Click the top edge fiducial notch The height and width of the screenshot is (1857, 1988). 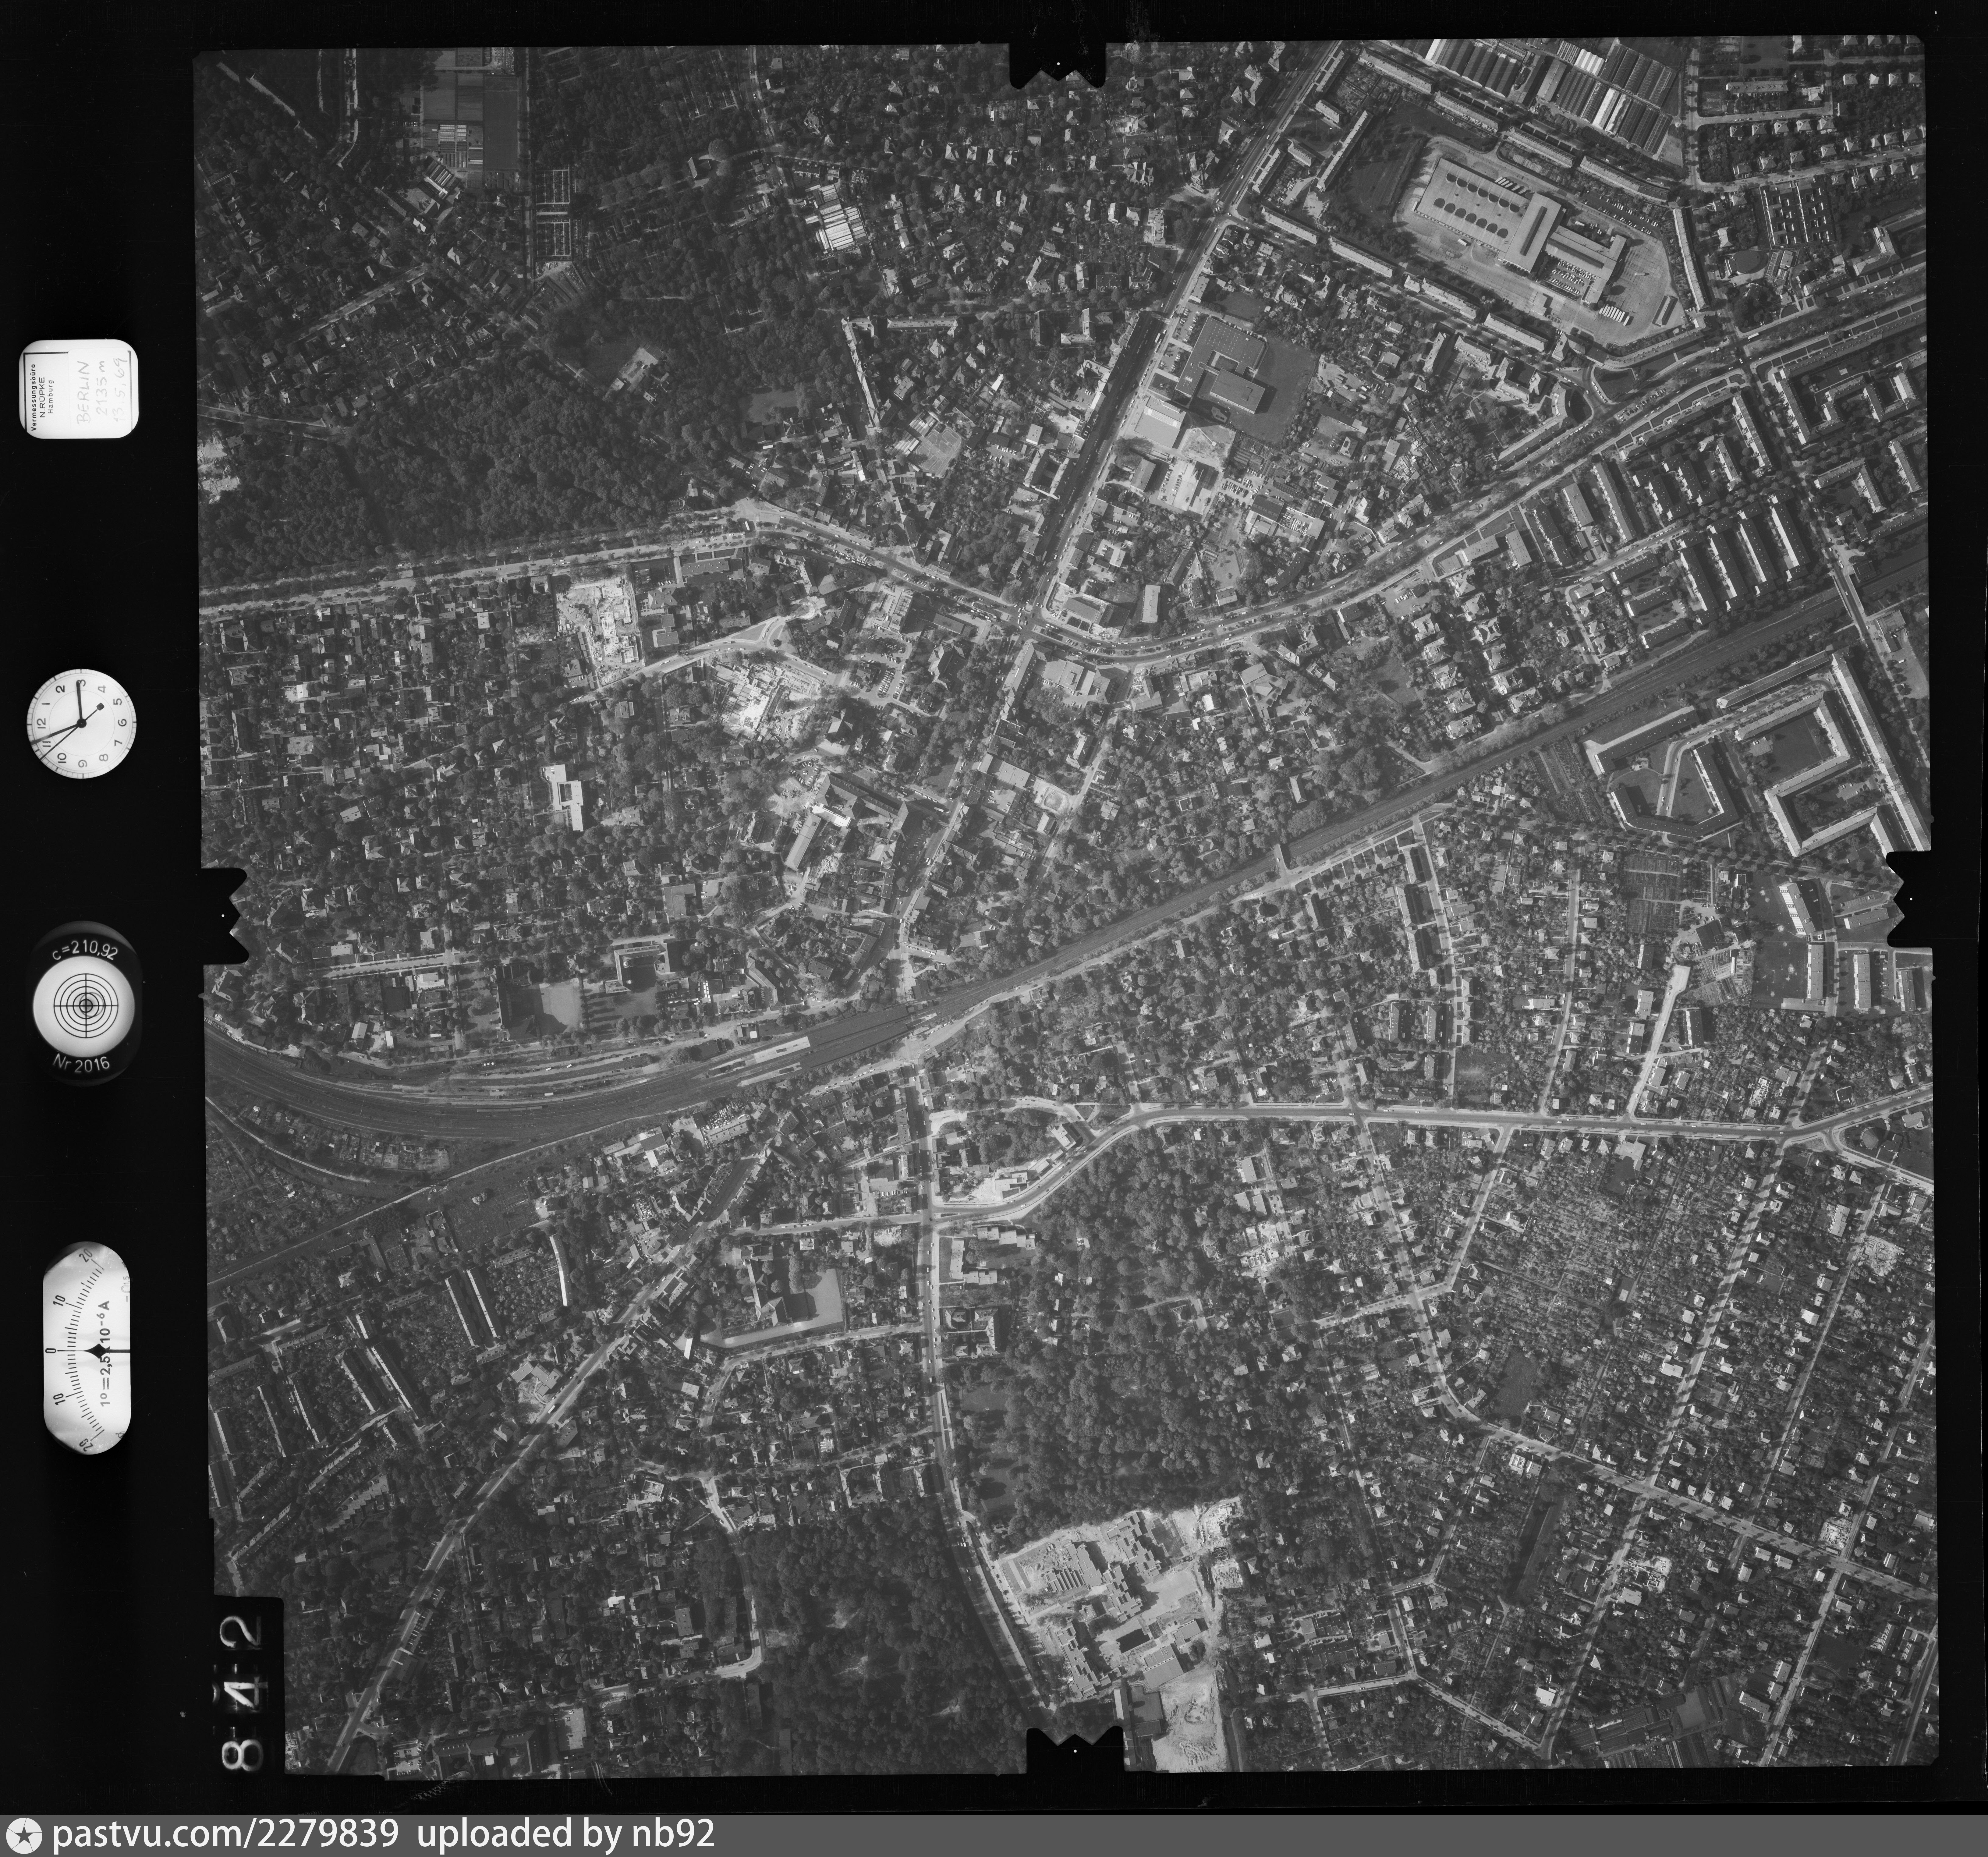[1058, 64]
